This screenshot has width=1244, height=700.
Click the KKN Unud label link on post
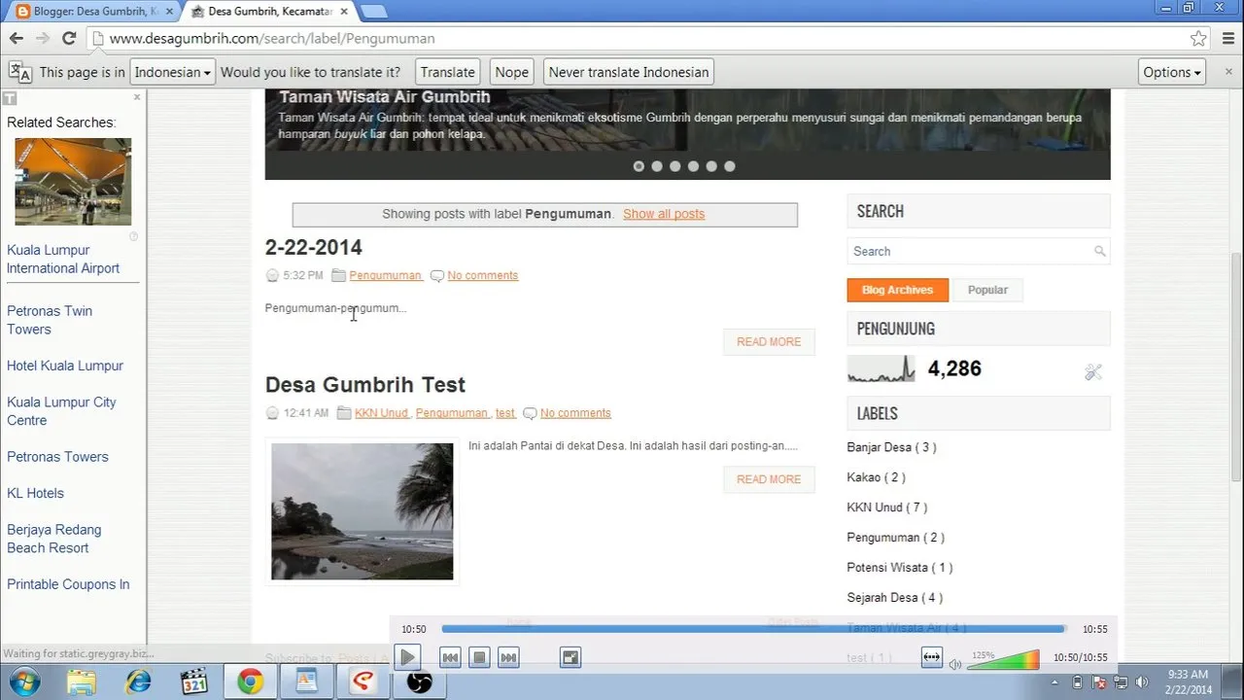(381, 413)
